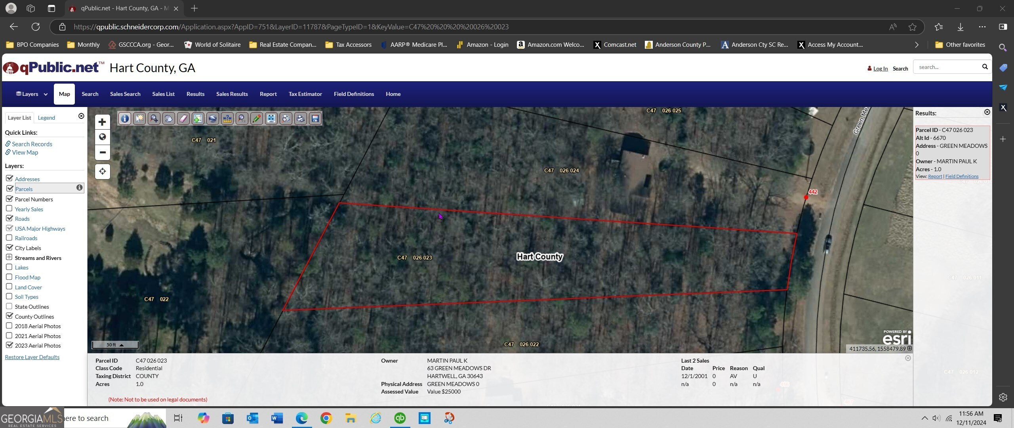The image size is (1014, 428).
Task: Click the locate crosshair button
Action: (x=103, y=171)
